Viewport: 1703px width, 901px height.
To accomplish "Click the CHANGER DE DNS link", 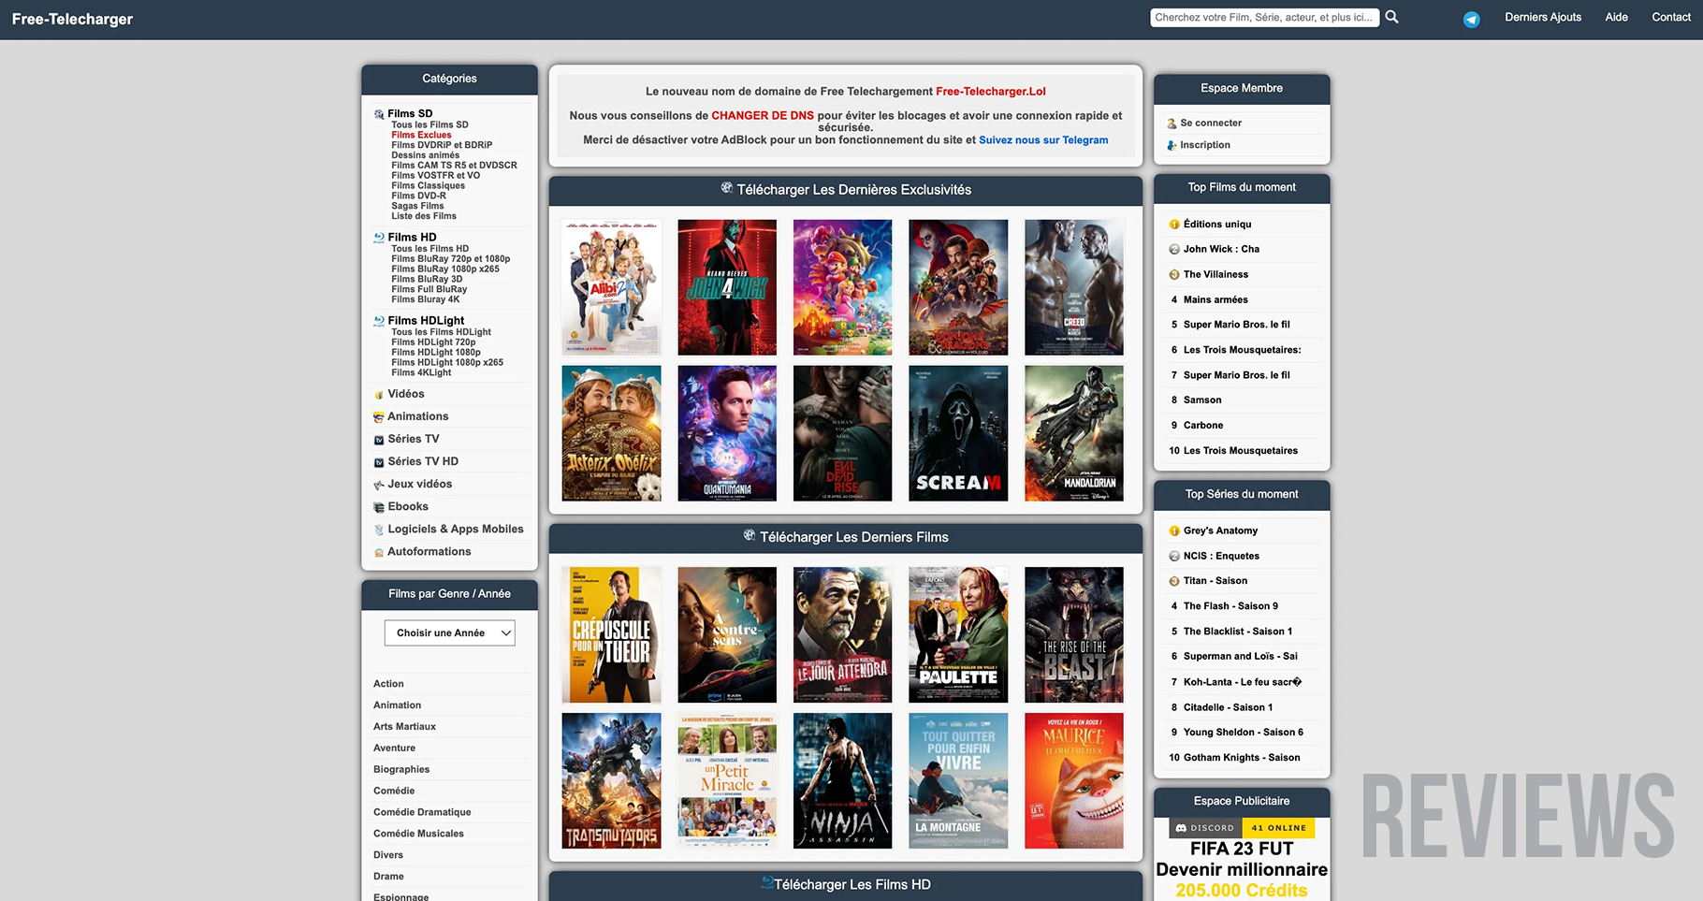I will (763, 116).
